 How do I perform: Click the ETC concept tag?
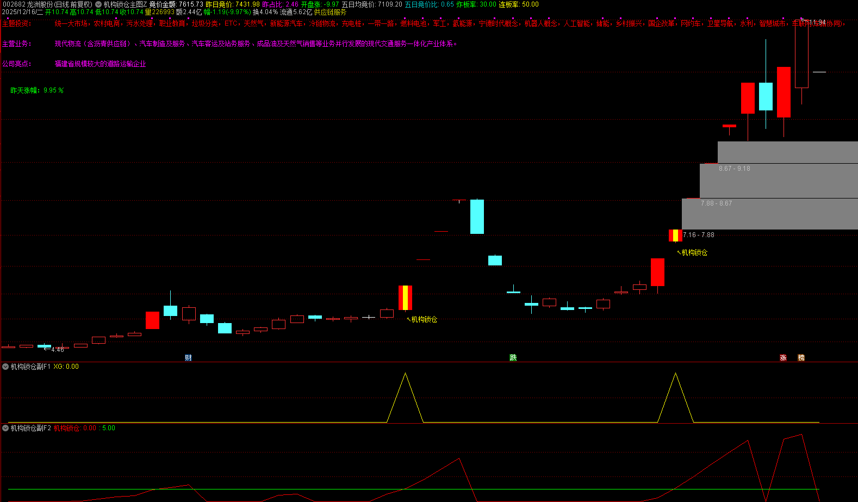[231, 24]
